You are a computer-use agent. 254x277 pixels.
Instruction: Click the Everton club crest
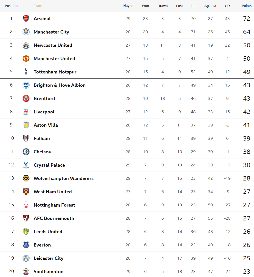click(26, 245)
